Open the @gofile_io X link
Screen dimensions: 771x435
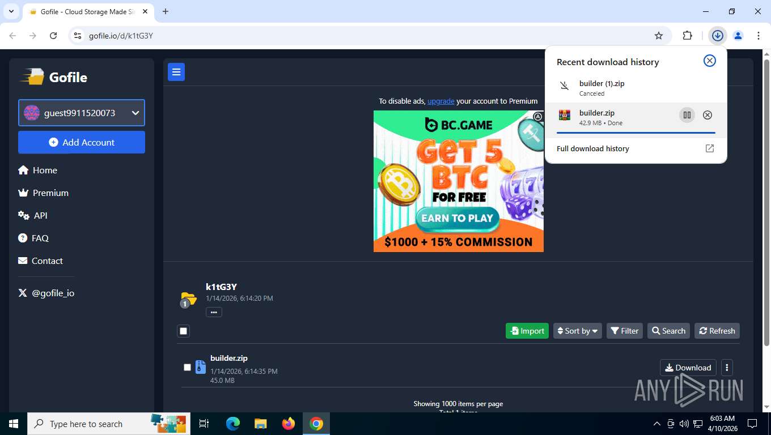[46, 293]
